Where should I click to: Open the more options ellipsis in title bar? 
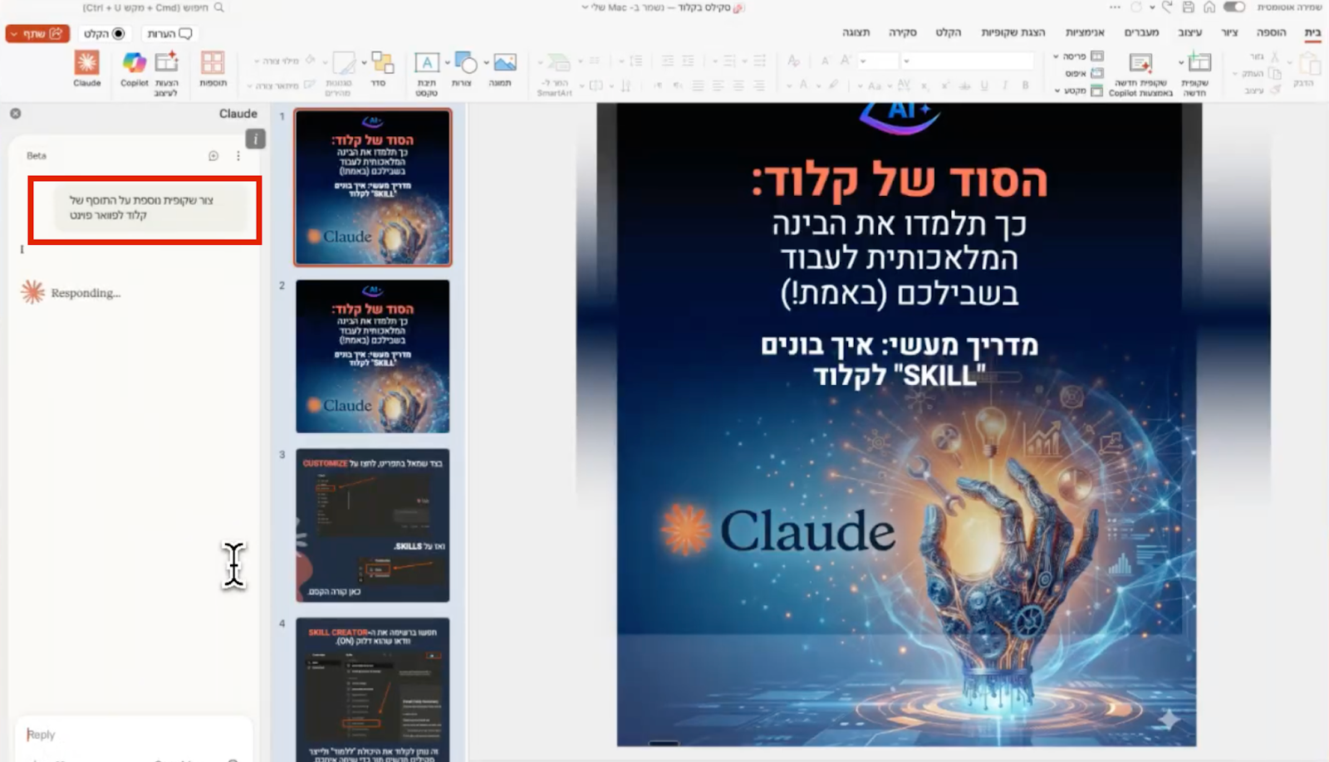pos(1115,7)
